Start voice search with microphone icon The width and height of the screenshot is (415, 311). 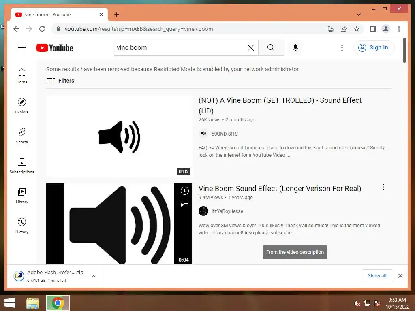tap(295, 48)
